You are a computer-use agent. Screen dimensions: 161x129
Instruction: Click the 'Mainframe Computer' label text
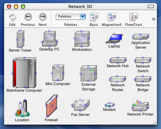tap(24, 91)
